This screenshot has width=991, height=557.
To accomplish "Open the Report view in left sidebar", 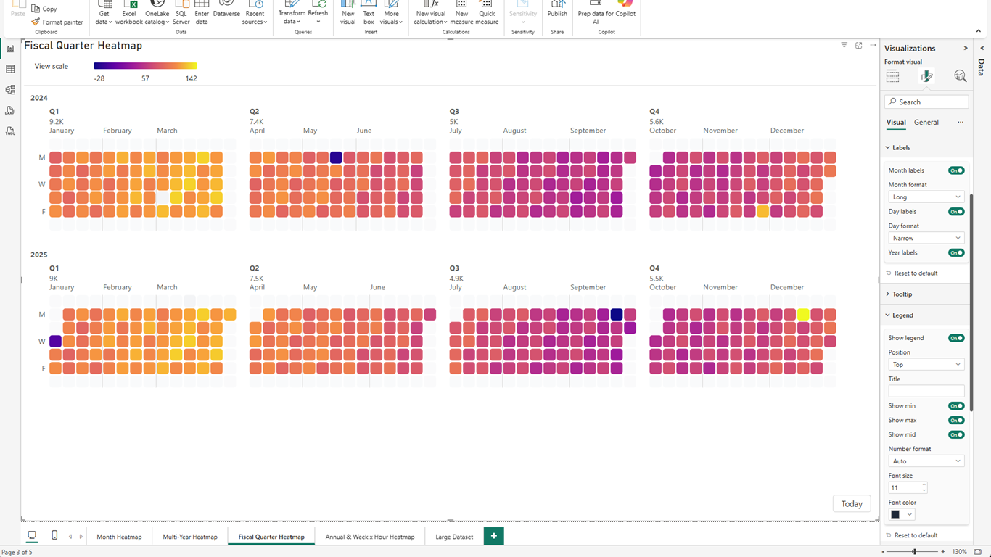I will tap(10, 49).
